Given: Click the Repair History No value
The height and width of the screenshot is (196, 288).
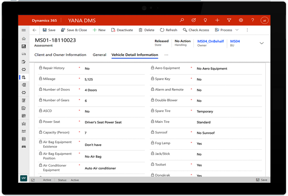Looking at the screenshot, I should tap(87, 69).
